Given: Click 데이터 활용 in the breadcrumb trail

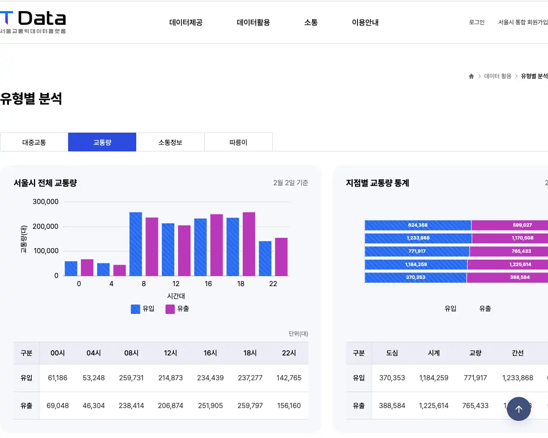Looking at the screenshot, I should 497,76.
